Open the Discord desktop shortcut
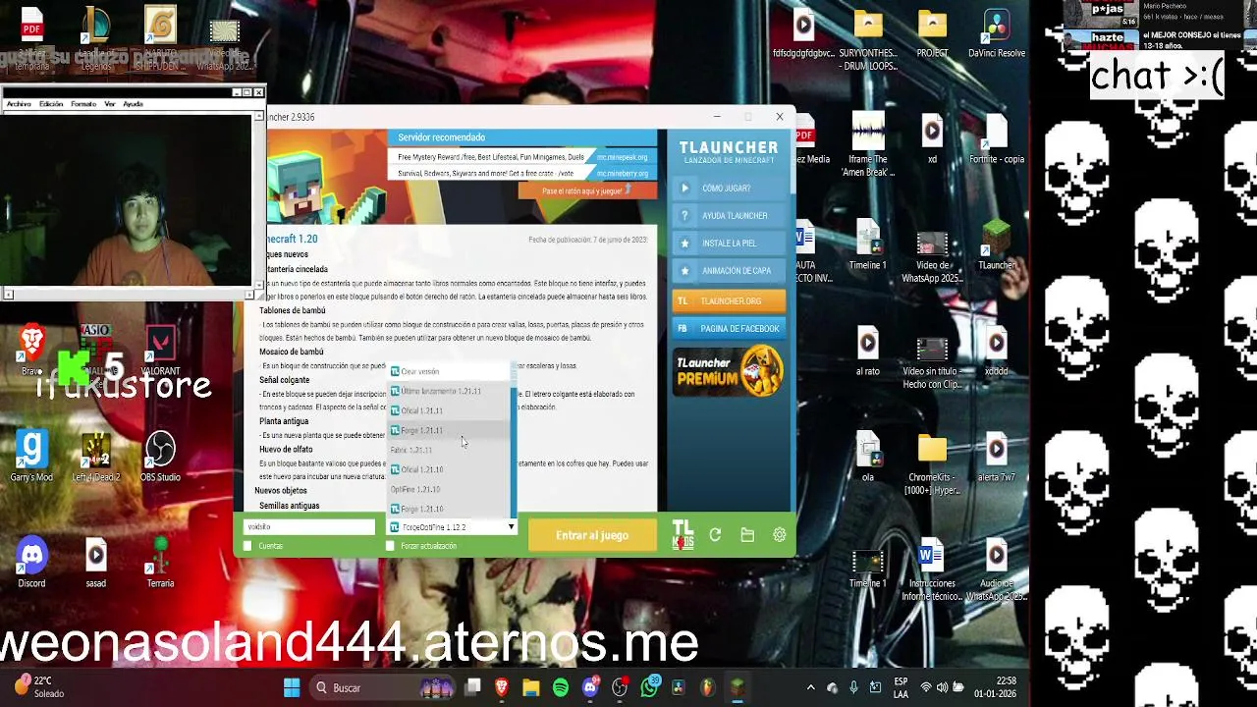The width and height of the screenshot is (1257, 707). point(31,562)
